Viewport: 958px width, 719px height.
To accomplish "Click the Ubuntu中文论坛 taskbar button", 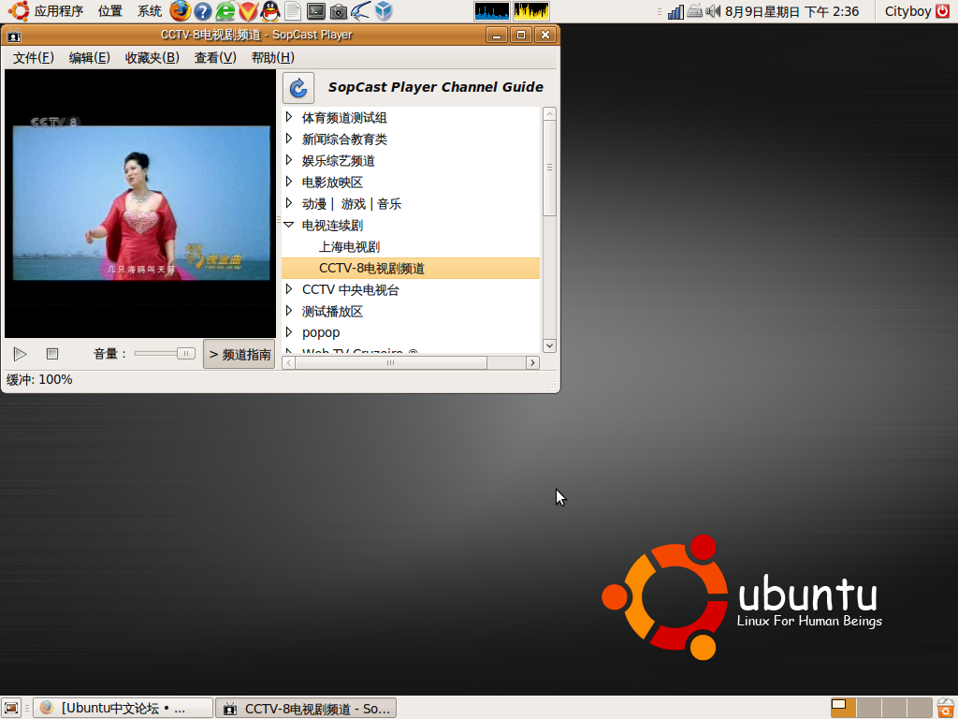I will coord(123,708).
